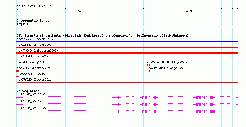Open the LLGL2|NM_001015002 transcript label
The width and height of the screenshot is (246, 127).
pos(32,108)
